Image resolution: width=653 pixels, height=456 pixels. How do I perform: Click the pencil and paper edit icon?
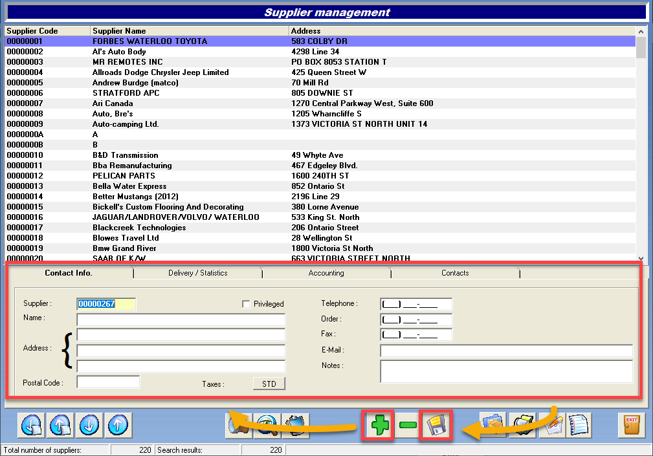click(552, 425)
